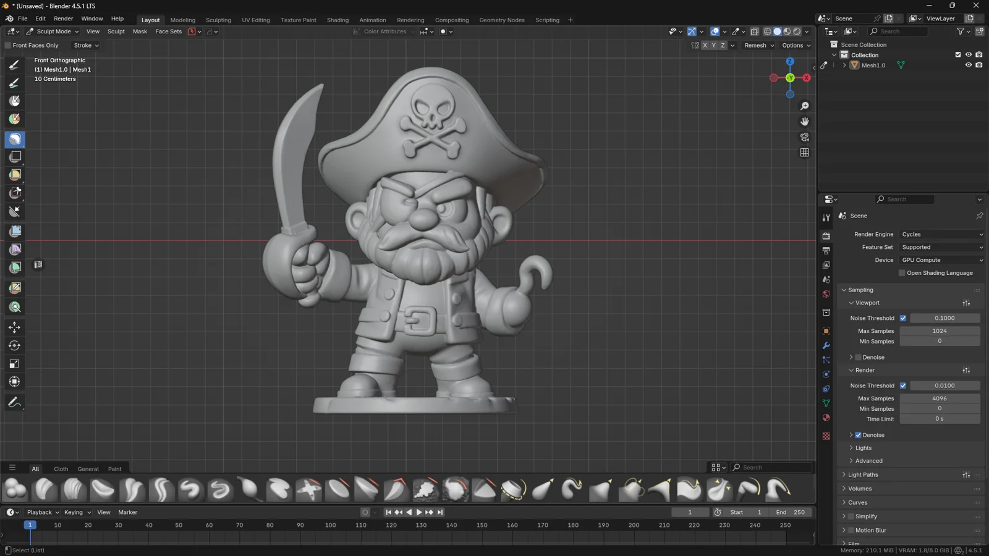Select the Cloth Filter tool
The image size is (989, 556).
(x=15, y=249)
